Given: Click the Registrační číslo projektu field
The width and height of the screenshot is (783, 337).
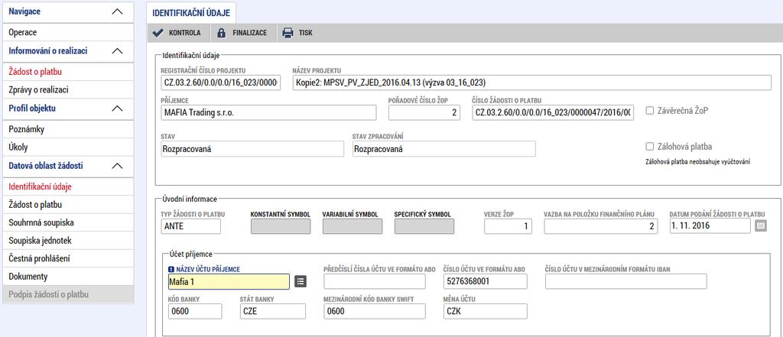Looking at the screenshot, I should (x=221, y=83).
